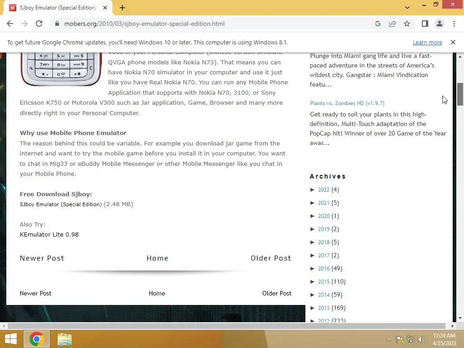Open the Action Center flag icon
Screen dimensions: 464x348
pos(400,339)
